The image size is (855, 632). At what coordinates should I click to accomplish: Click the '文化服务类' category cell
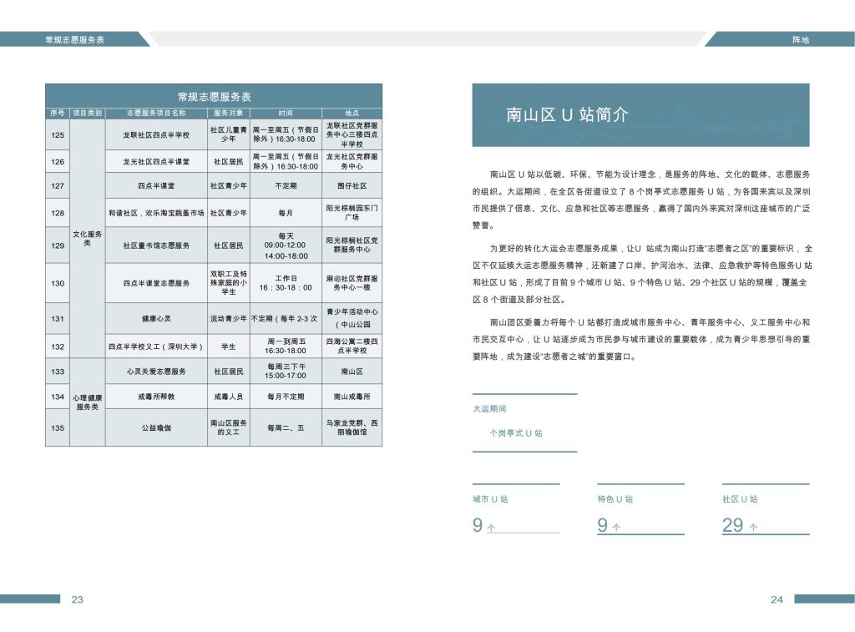click(x=87, y=238)
